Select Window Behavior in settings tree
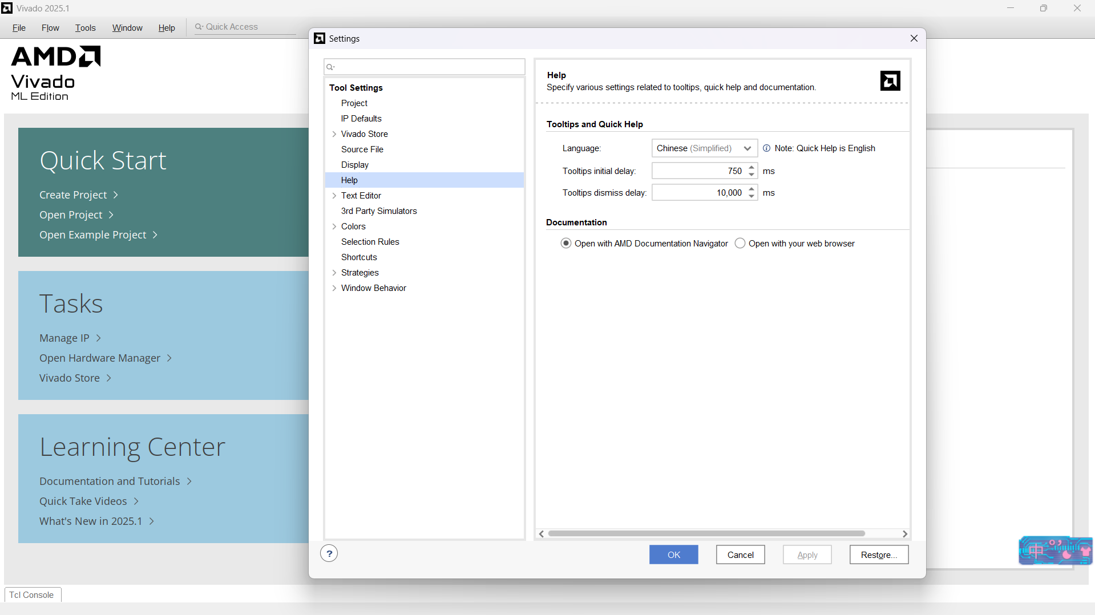 [374, 288]
